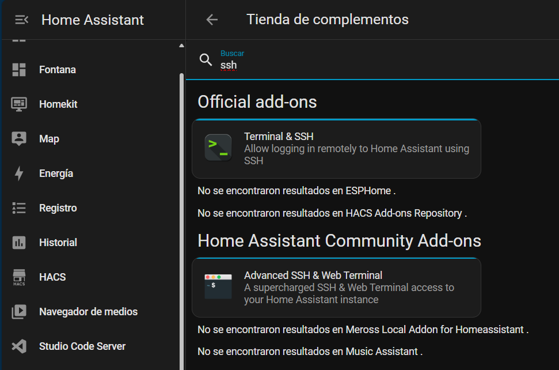Open the Terminal & SSH add-on card
This screenshot has height=370, width=559.
(336, 148)
